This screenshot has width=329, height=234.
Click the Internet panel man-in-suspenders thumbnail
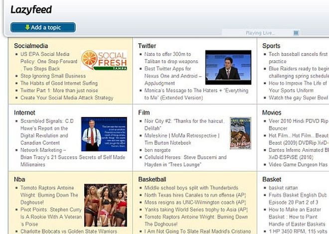(x=104, y=134)
